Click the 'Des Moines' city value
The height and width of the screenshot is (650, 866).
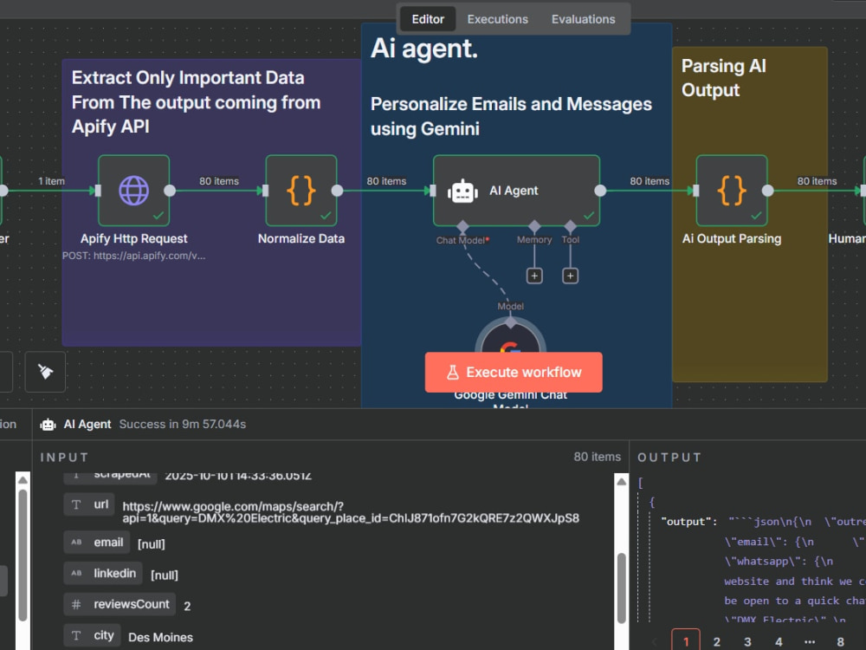161,637
